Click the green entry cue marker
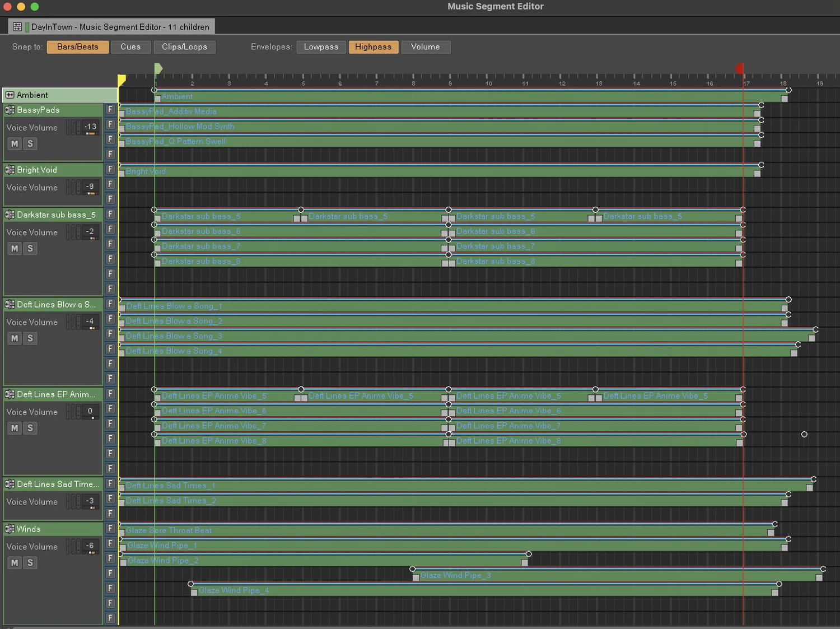840x629 pixels. pos(158,68)
